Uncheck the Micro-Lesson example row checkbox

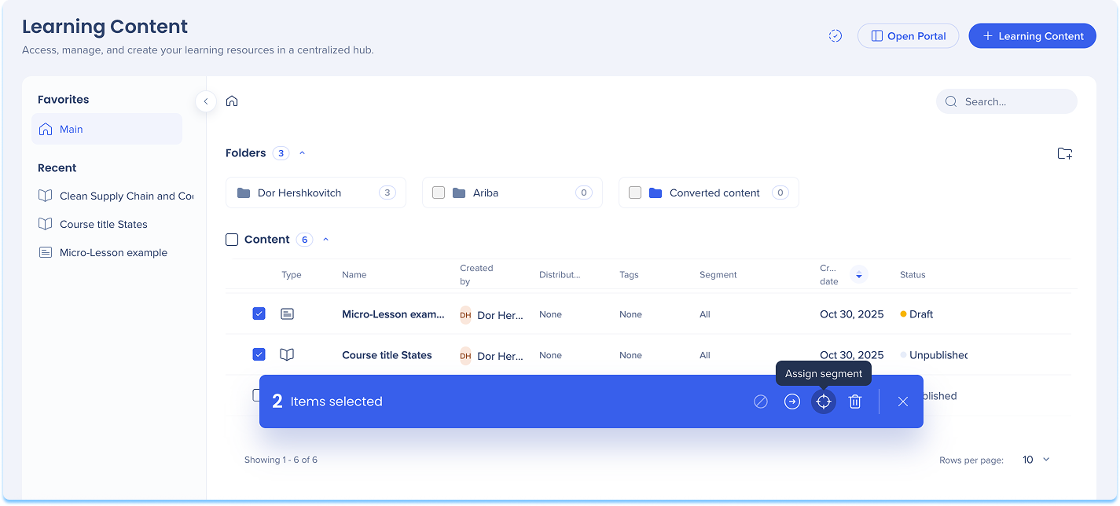[x=259, y=313]
